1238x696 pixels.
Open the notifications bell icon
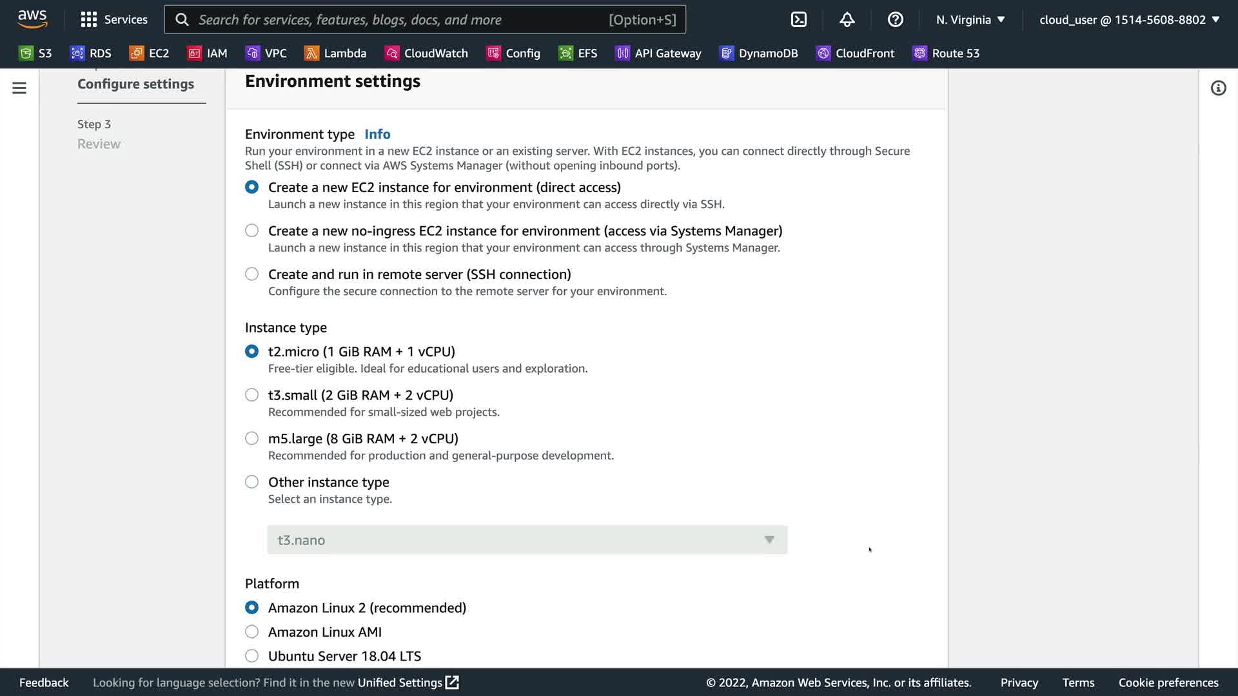pos(847,19)
